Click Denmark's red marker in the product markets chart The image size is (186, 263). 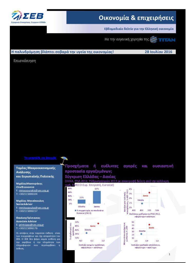[x=98, y=223]
